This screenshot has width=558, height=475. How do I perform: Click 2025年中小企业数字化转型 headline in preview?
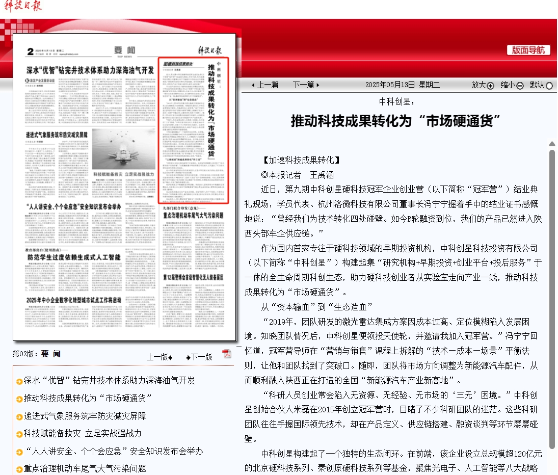tap(74, 300)
